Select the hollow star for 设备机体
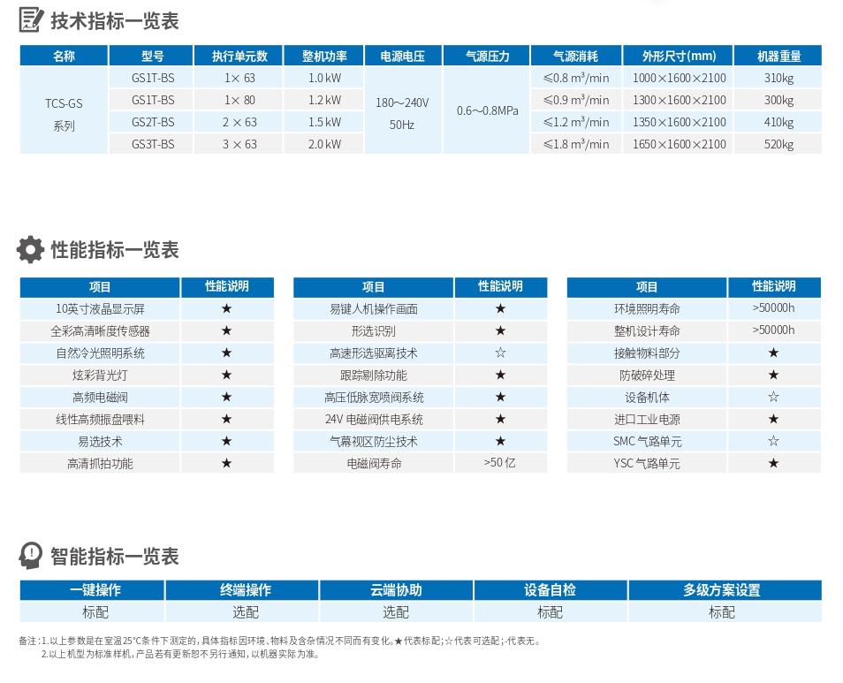Screen dimensions: 843x683 (x=775, y=397)
